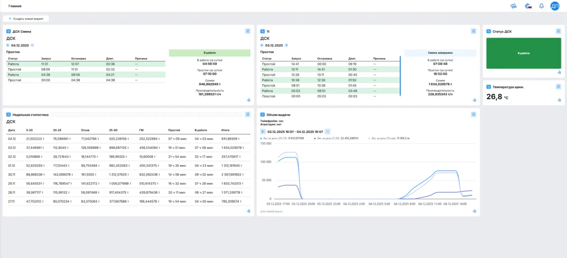Click ДСК Смена row starting 11:31
Screen dimensions: 567x258
[86, 64]
